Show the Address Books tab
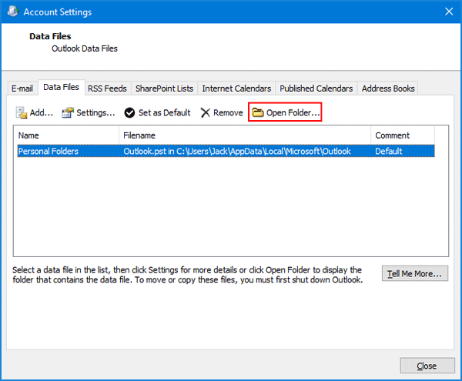This screenshot has height=381, width=462. click(x=388, y=89)
